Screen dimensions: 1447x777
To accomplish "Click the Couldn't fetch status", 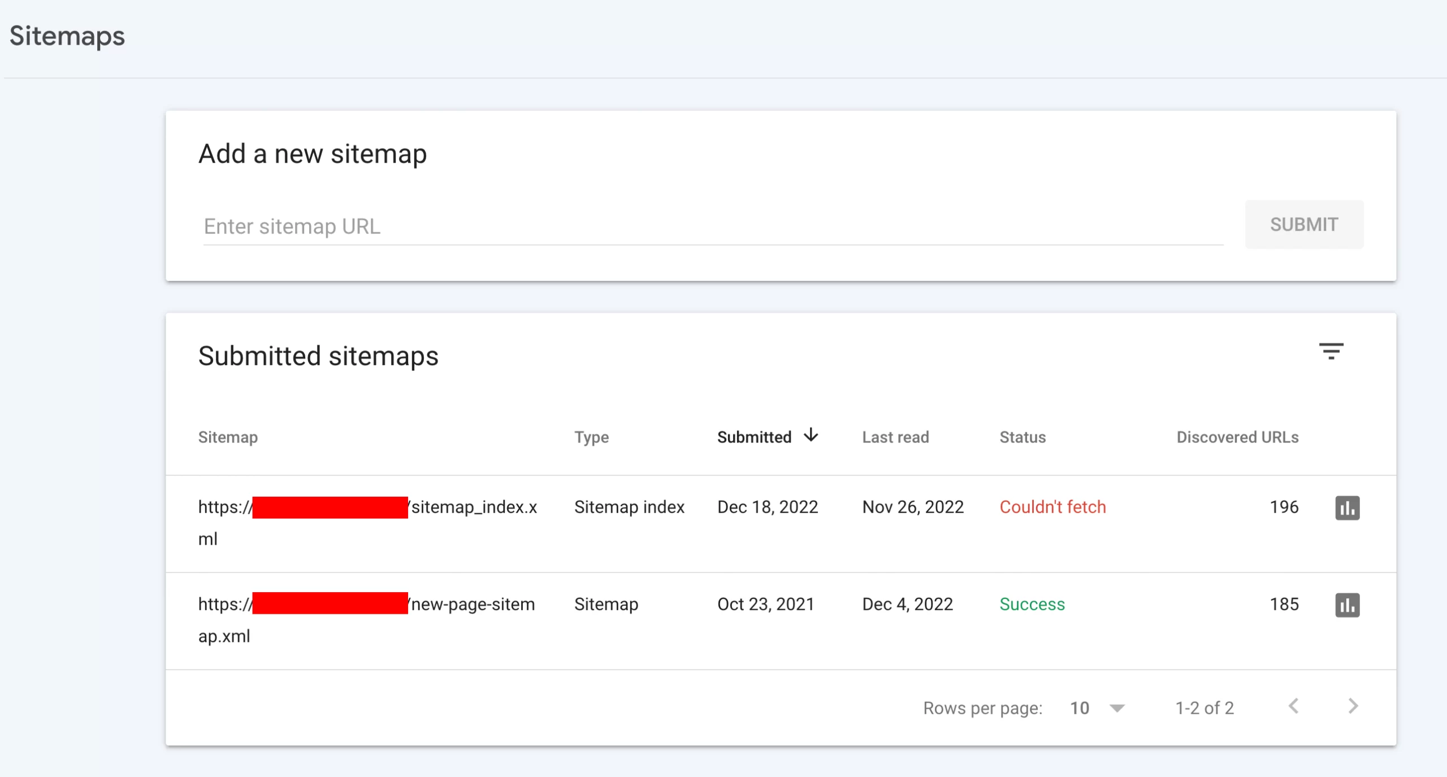I will [x=1052, y=507].
